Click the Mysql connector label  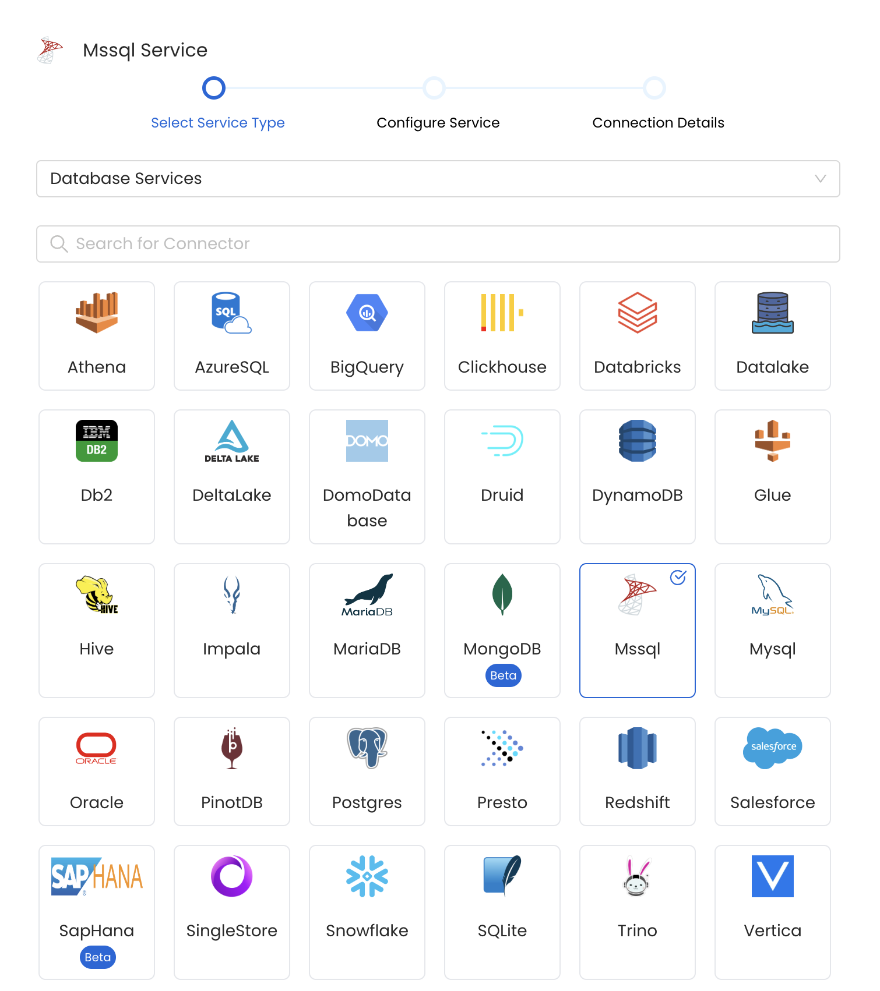(772, 649)
